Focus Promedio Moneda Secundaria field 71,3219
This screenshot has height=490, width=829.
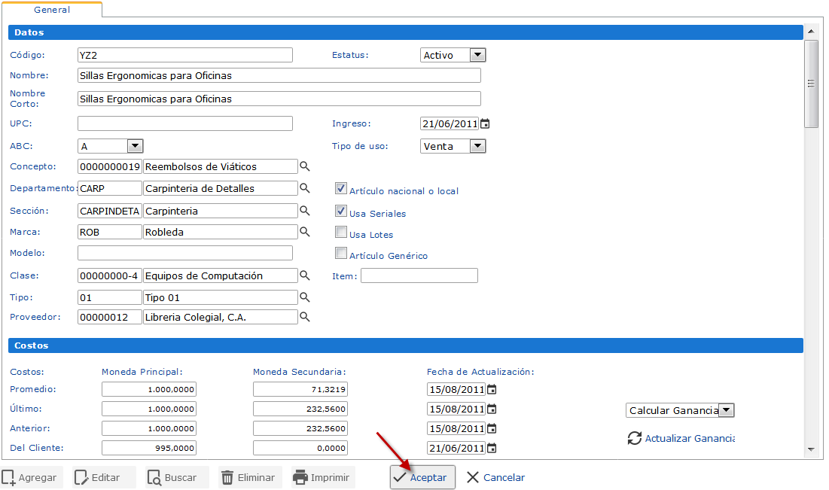click(x=300, y=389)
